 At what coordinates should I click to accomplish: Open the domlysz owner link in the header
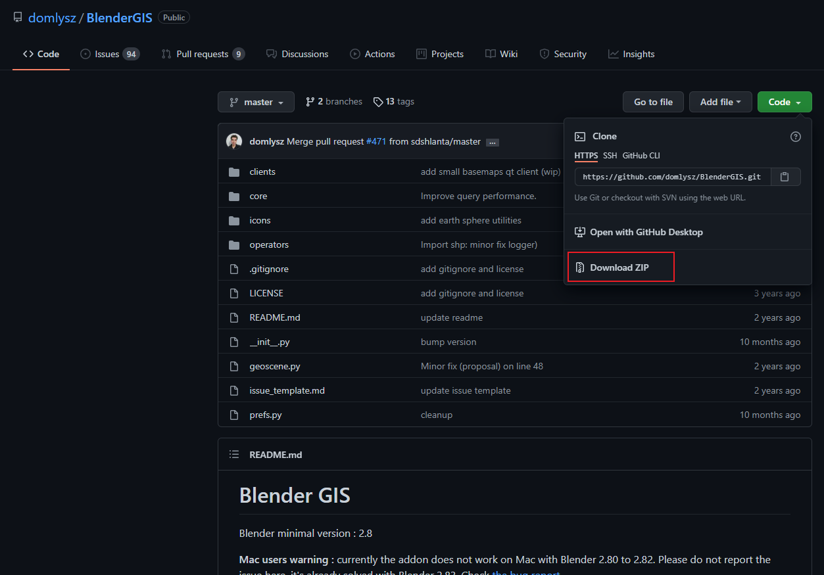(52, 18)
